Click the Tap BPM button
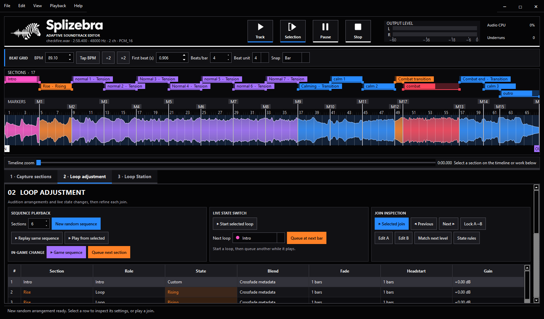Viewport: 544px width, 319px height. 88,58
